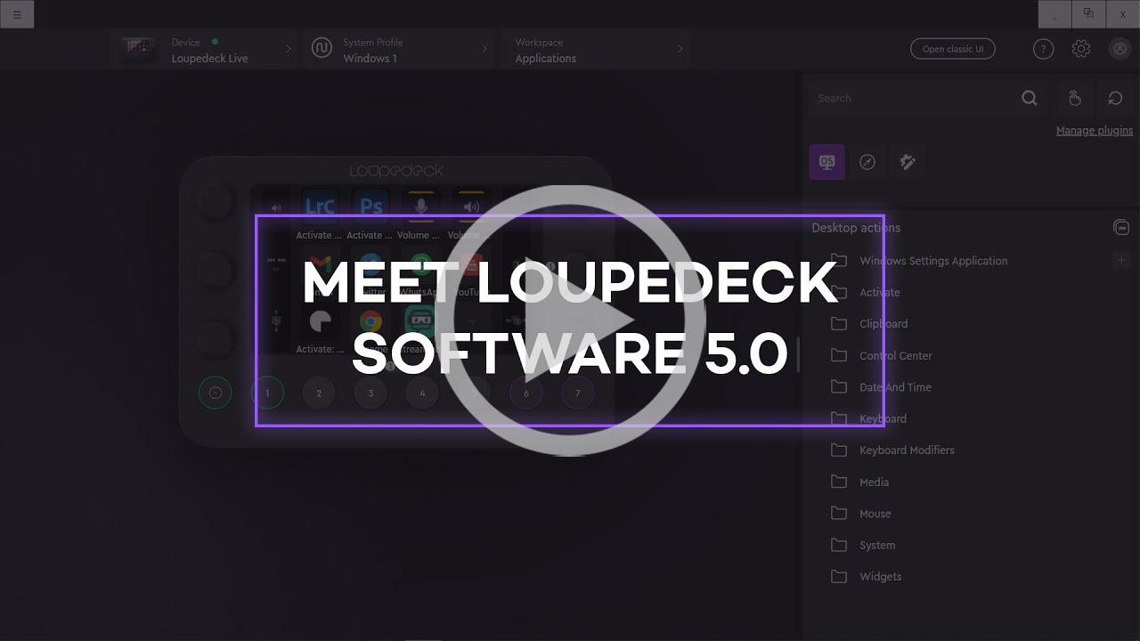Screen dimensions: 1140x641
Task: Open the Device Loupedeck Live selector
Action: coord(203,50)
